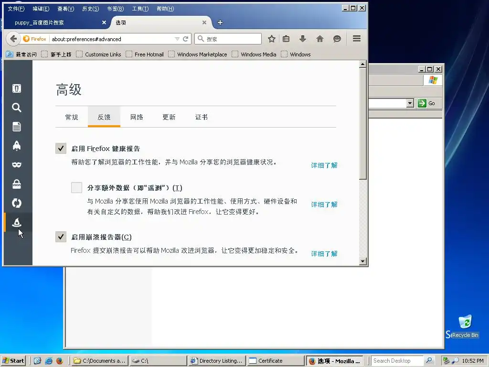
Task: Click desktop search magnifier icon in taskbar
Action: point(429,360)
